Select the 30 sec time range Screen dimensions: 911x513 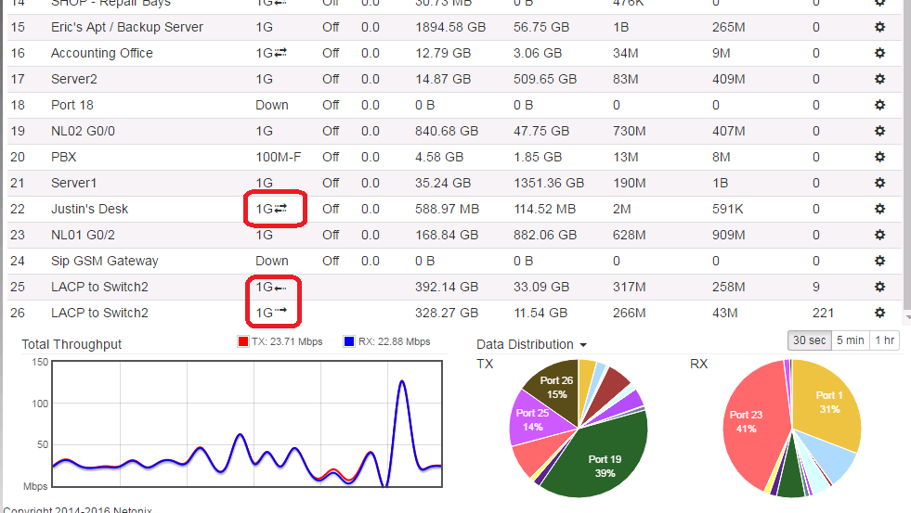pyautogui.click(x=809, y=340)
